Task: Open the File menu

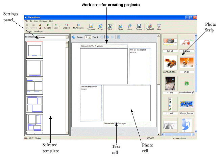Action: (26, 21)
